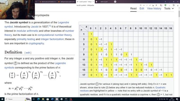Open Task View from the taskbar
Viewport: 180px width, 101px height.
34,99
